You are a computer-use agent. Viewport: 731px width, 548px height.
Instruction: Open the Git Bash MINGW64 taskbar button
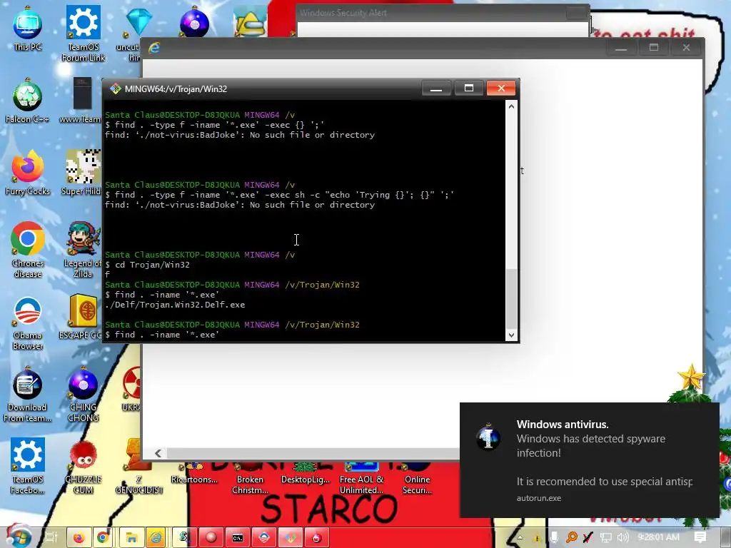click(x=291, y=537)
